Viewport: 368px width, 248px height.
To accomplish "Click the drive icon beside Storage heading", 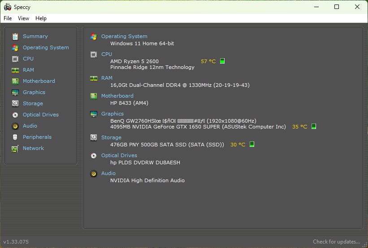I will [94, 137].
